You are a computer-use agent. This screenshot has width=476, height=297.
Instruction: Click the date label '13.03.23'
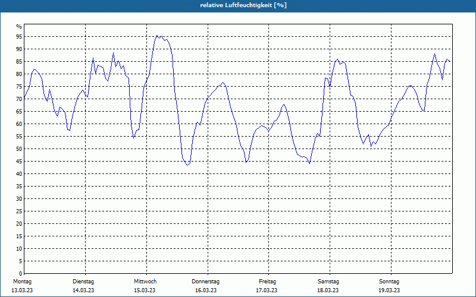(x=22, y=290)
